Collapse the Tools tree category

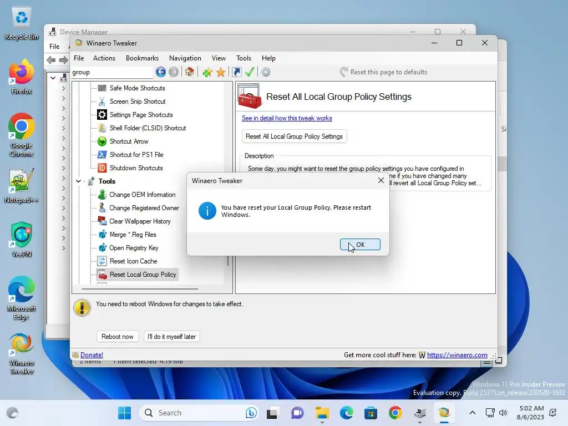tap(79, 181)
